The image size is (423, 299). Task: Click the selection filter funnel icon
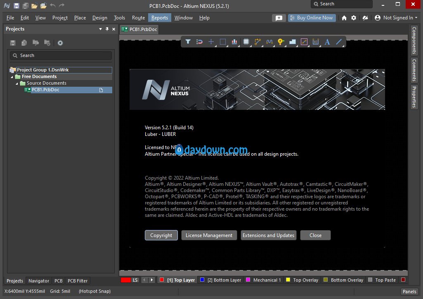[188, 42]
